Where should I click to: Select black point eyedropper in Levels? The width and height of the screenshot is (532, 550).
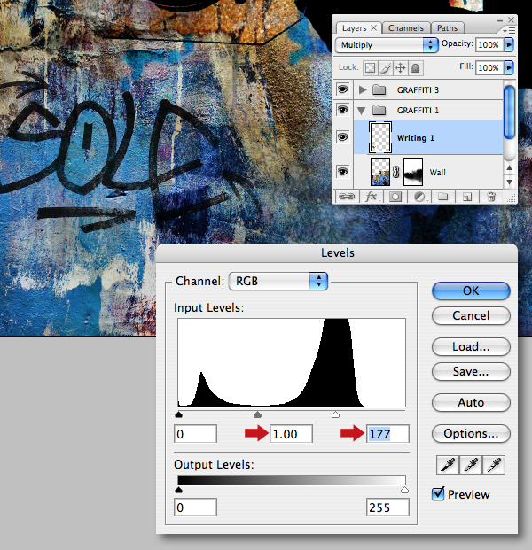pos(448,465)
